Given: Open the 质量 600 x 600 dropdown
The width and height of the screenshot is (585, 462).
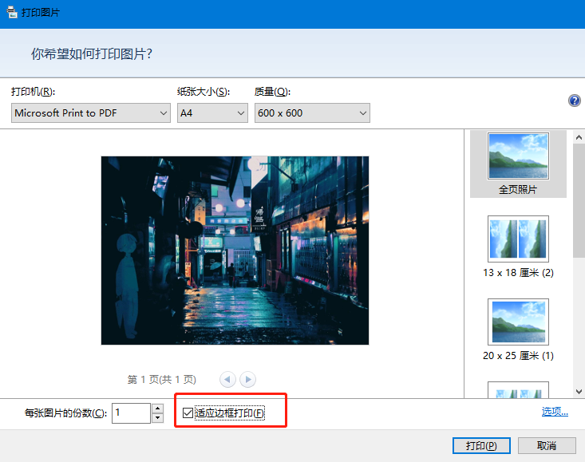Looking at the screenshot, I should (x=312, y=113).
